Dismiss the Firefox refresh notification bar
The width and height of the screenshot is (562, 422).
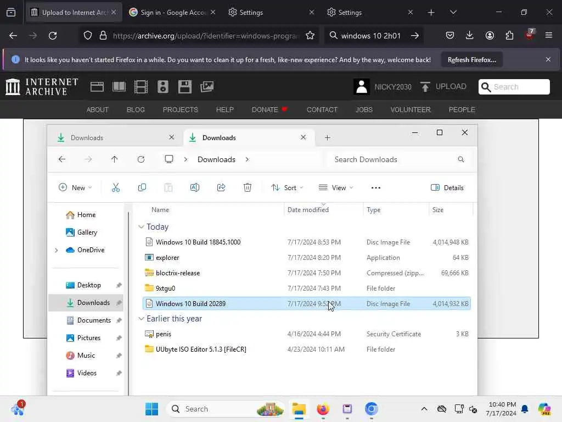(548, 59)
